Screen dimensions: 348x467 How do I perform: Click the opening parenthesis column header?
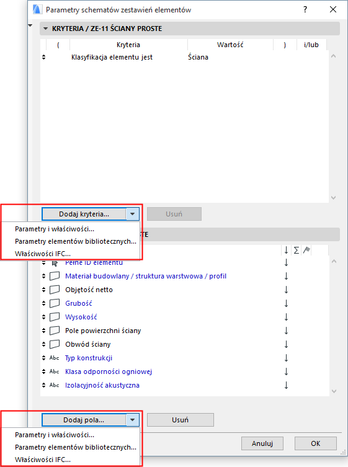(58, 45)
